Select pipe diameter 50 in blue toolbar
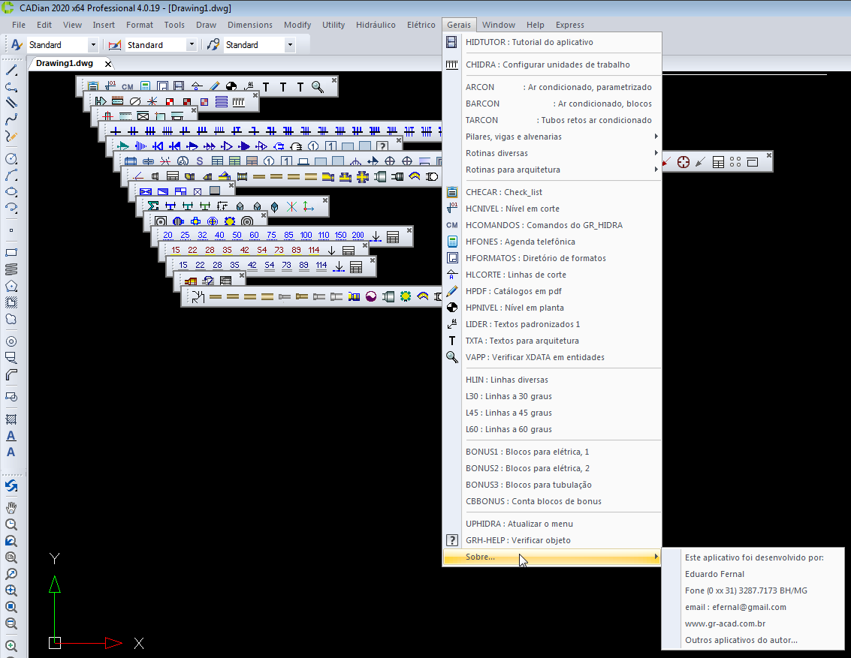Screen dimensions: 851x658 (x=237, y=236)
